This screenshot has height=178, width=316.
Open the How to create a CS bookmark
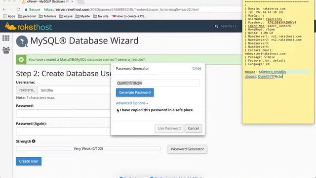pyautogui.click(x=129, y=16)
